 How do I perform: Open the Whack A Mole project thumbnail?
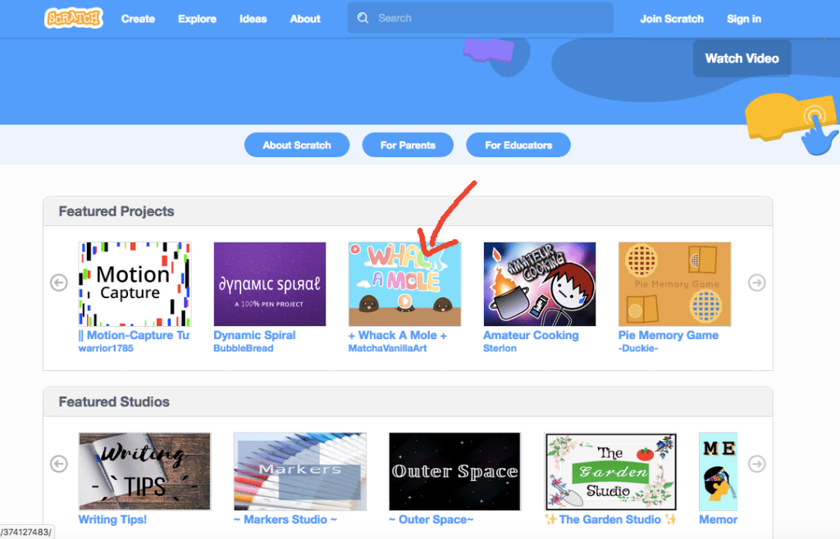point(404,284)
